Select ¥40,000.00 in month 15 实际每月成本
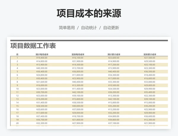 (78, 106)
